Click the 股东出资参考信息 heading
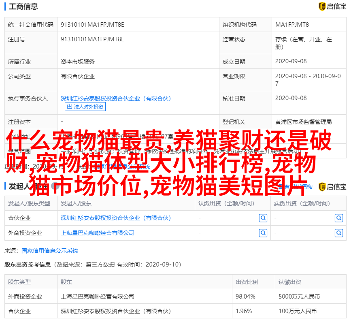This screenshot has width=351, height=320. [28, 265]
